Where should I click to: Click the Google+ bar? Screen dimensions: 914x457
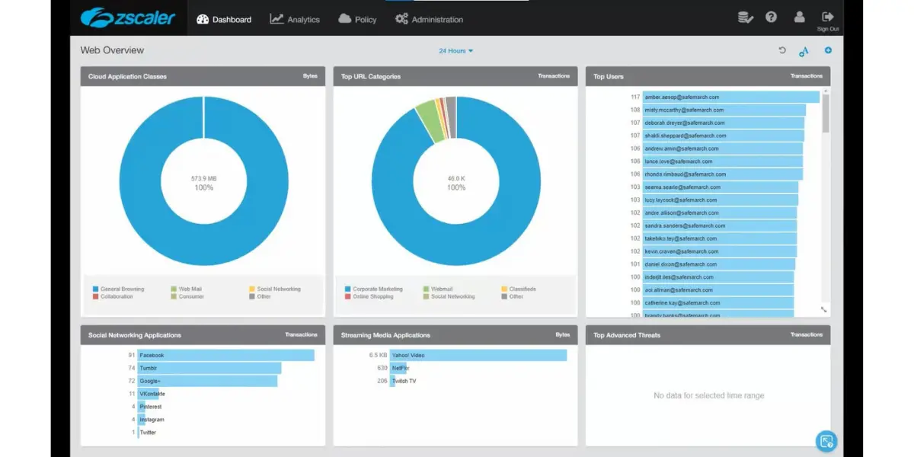click(207, 381)
